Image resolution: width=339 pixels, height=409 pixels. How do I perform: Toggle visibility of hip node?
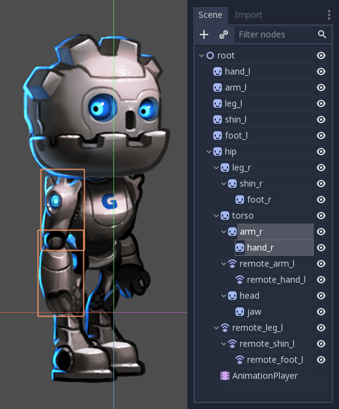321,152
